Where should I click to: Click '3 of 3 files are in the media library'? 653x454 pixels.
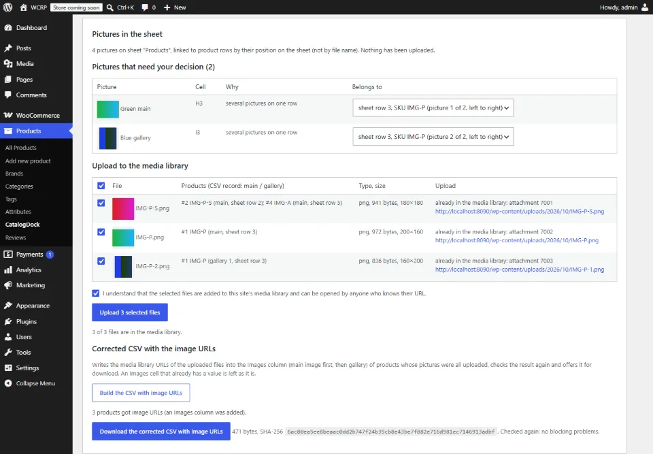137,332
